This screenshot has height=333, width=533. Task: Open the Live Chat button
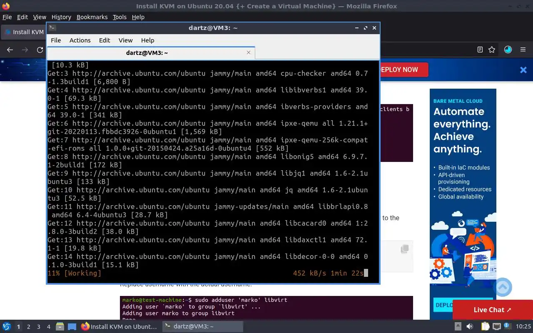(x=493, y=310)
